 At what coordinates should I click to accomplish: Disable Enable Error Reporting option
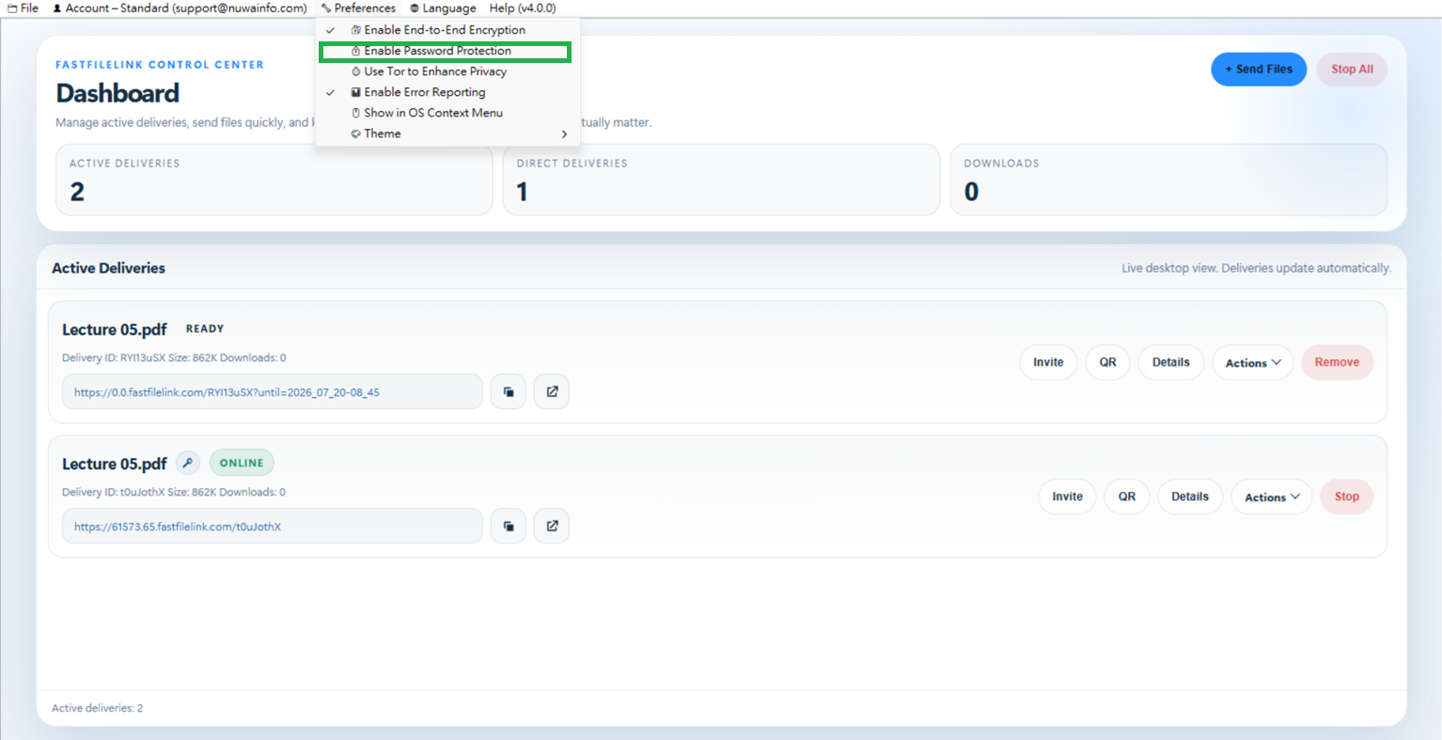[447, 92]
